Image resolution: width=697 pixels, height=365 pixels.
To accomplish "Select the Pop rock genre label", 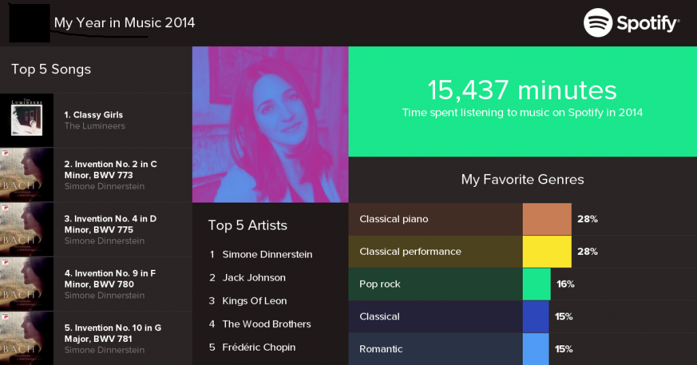I will click(380, 284).
